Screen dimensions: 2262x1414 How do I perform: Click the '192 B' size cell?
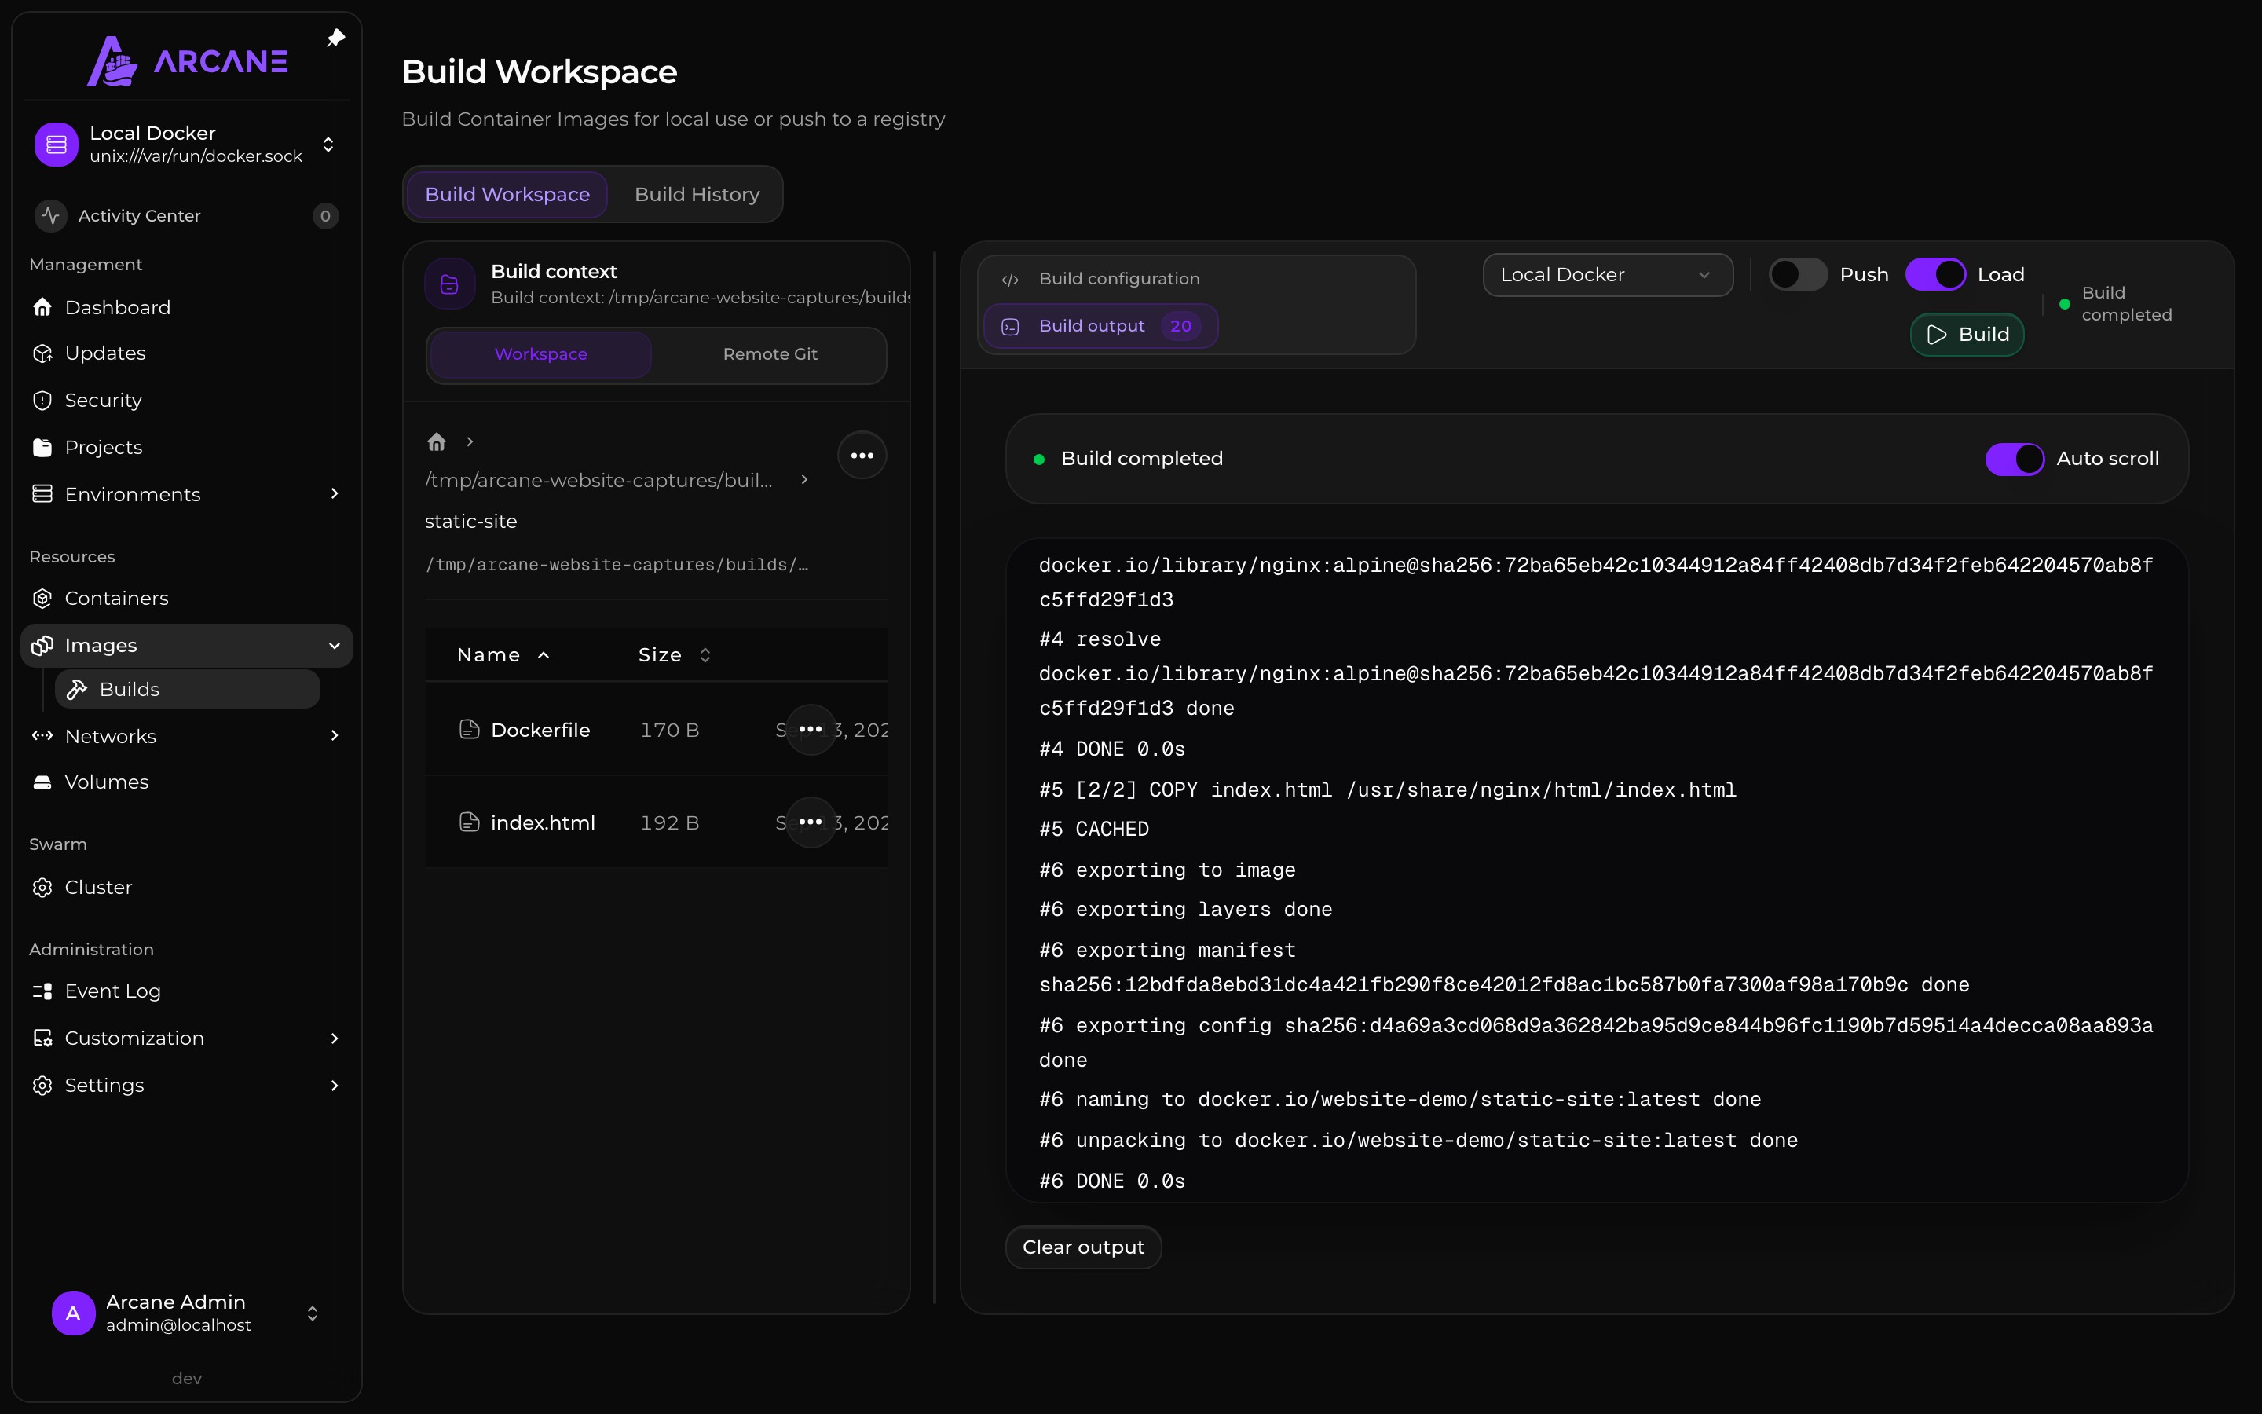click(x=669, y=822)
